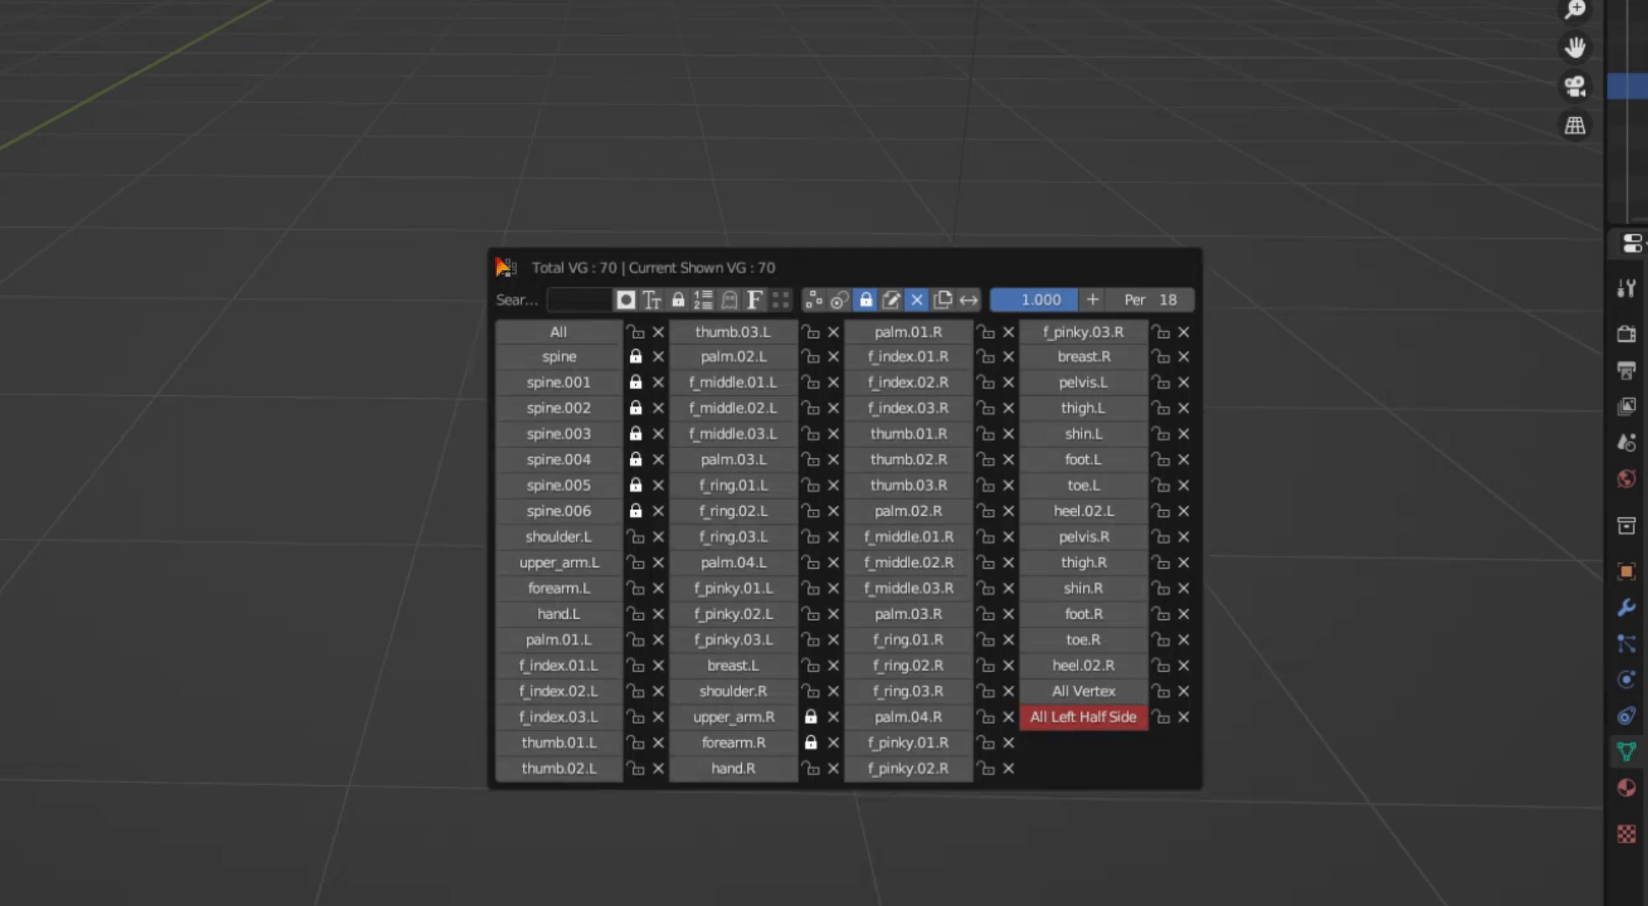Remove the breast.L vertex group
Viewport: 1648px width, 906px height.
pyautogui.click(x=833, y=665)
